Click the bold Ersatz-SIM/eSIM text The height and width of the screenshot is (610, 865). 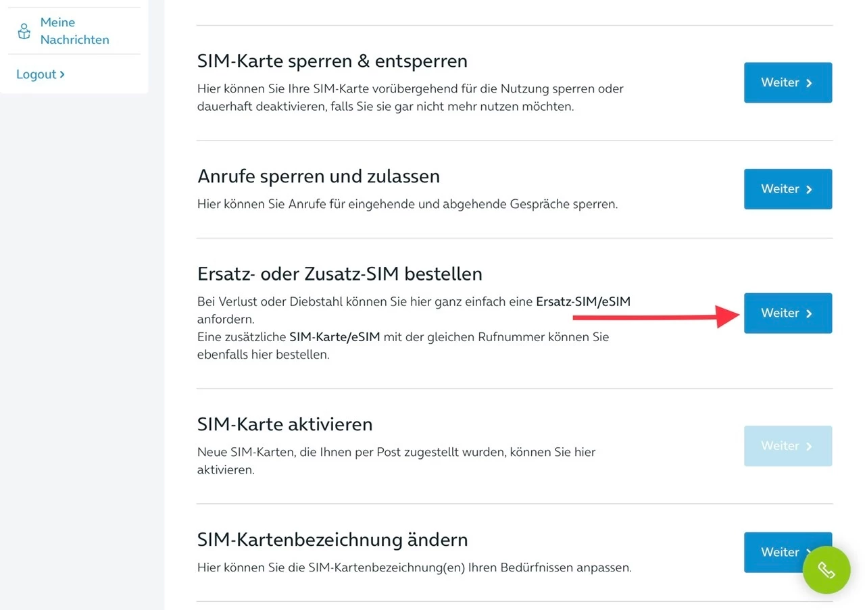(x=583, y=302)
